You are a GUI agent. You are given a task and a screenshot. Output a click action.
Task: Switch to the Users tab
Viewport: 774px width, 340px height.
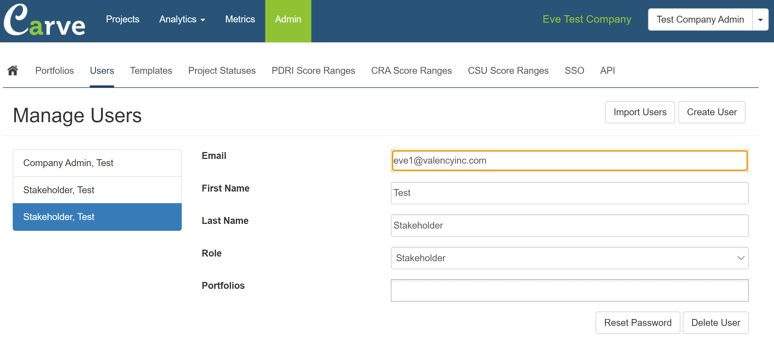click(x=102, y=70)
